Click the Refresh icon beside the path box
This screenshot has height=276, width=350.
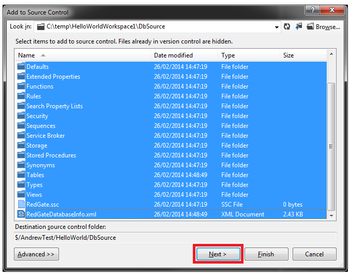point(287,26)
